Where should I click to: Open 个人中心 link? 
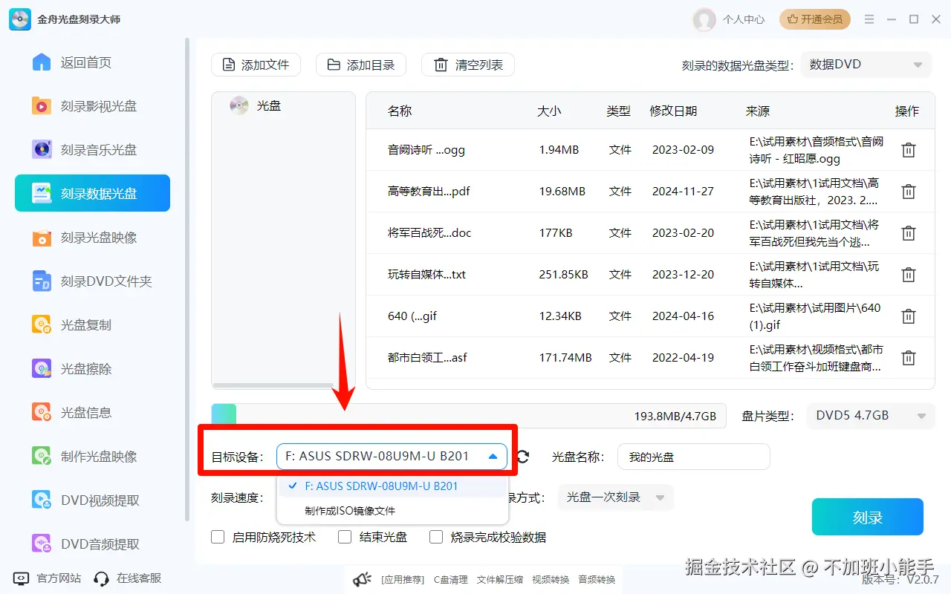[744, 19]
